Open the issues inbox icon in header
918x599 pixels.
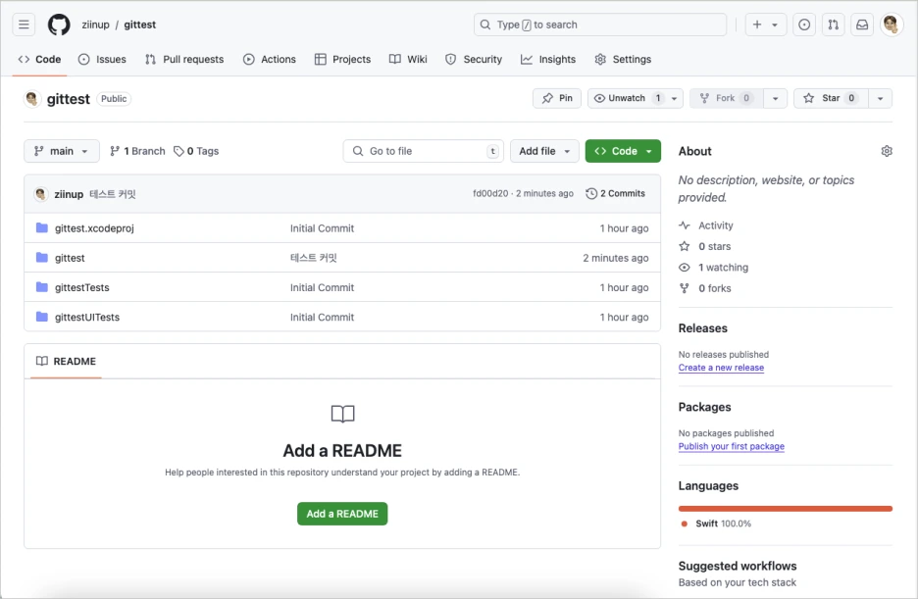pyautogui.click(x=804, y=25)
